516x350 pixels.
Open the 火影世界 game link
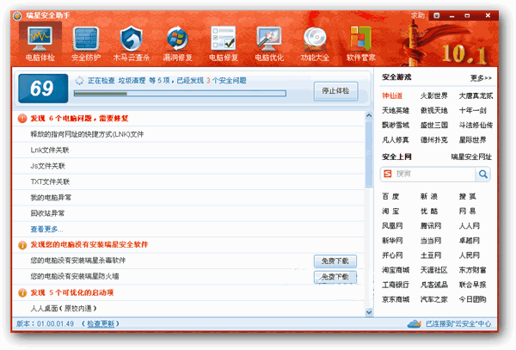[x=433, y=95]
